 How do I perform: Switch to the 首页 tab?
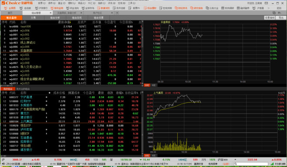click(x=10, y=13)
